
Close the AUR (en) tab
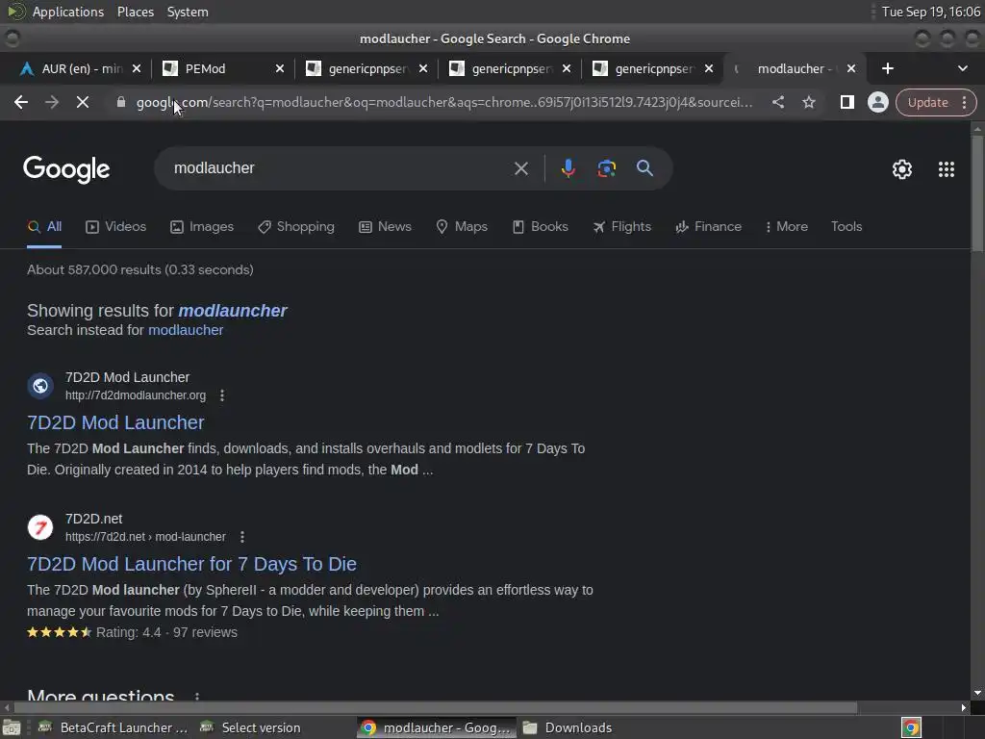click(x=137, y=68)
